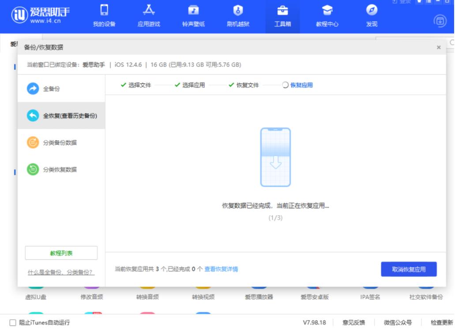Image resolution: width=455 pixels, height=330 pixels.
Task: Choose 分类恢复数据 in the sidebar
Action: [60, 169]
